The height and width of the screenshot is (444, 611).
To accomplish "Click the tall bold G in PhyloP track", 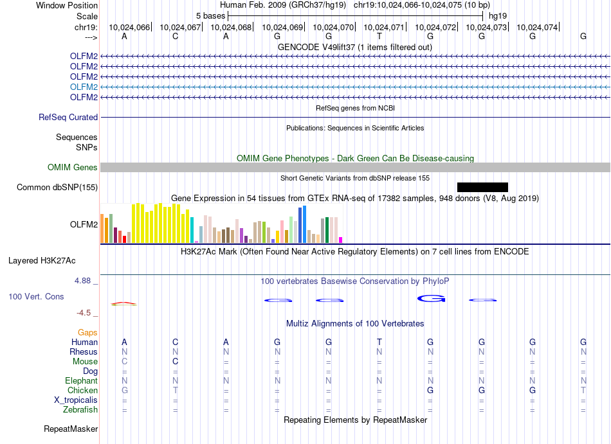I will click(431, 299).
